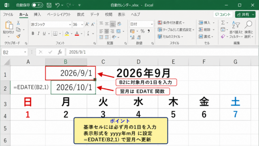The height and width of the screenshot is (146, 259).
Task: Open the ファイル tab
Action: (8, 15)
